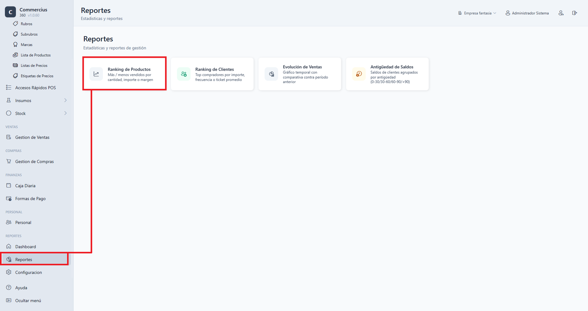Open the Ranking de Clientes report title

pos(215,69)
